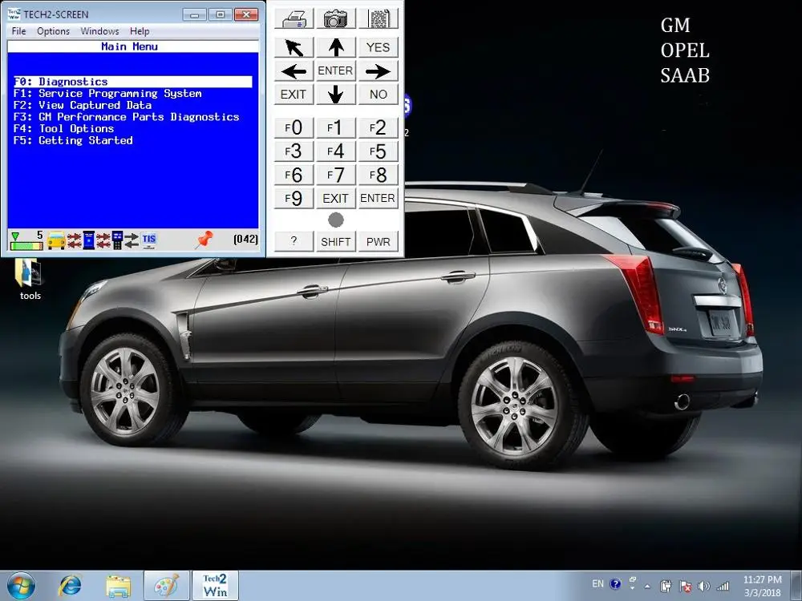
Task: Click the TIS icon in status bar
Action: click(149, 240)
